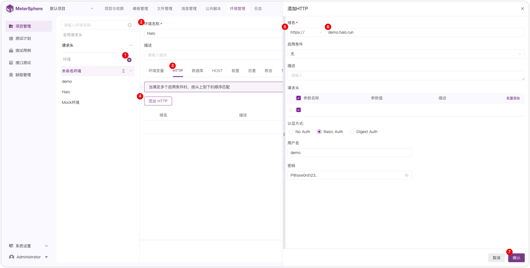The image size is (530, 268).
Task: Click the 缺陷管理 bug icon
Action: pyautogui.click(x=11, y=75)
